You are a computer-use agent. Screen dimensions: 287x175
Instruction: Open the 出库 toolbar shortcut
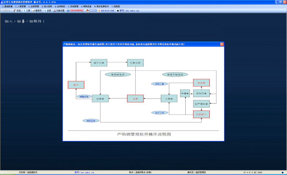[47, 11]
